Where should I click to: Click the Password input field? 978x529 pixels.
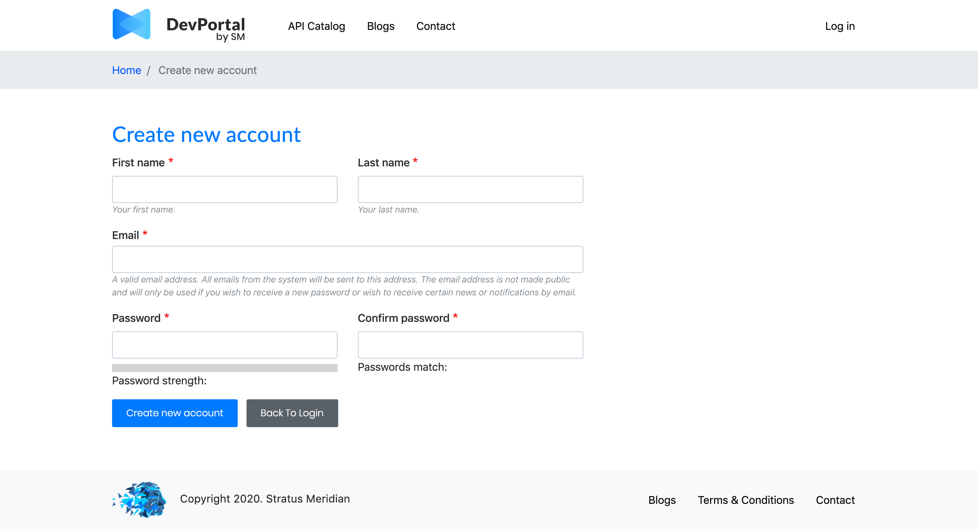224,345
